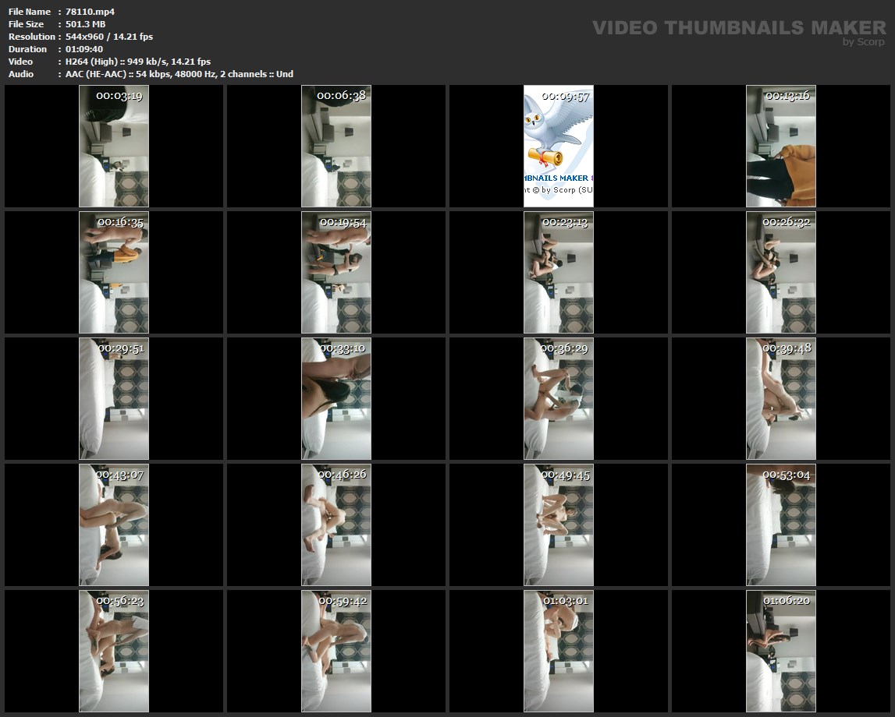895x717 pixels.
Task: Select the frame timestamped 00:16:35
Action: point(114,273)
